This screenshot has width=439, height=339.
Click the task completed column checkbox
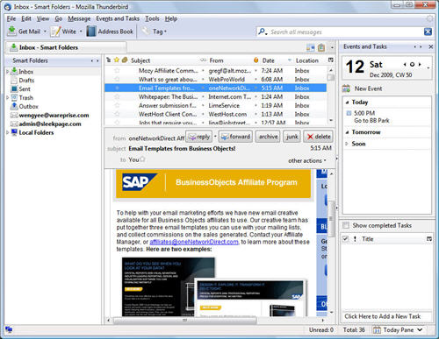(345, 239)
